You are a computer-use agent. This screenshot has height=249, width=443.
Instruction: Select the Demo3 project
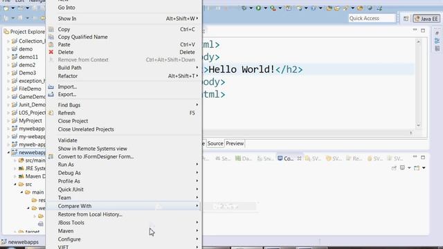coord(28,73)
